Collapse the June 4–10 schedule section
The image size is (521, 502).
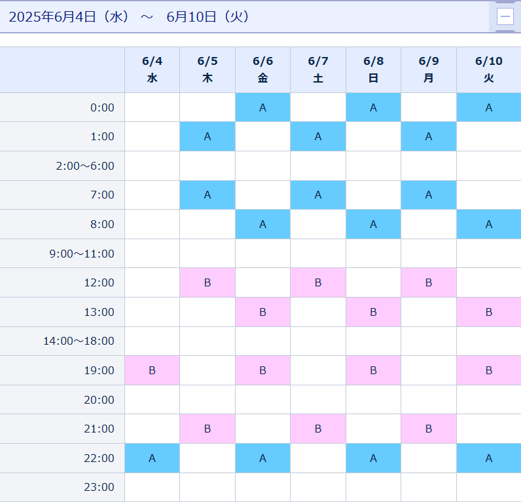pos(505,16)
